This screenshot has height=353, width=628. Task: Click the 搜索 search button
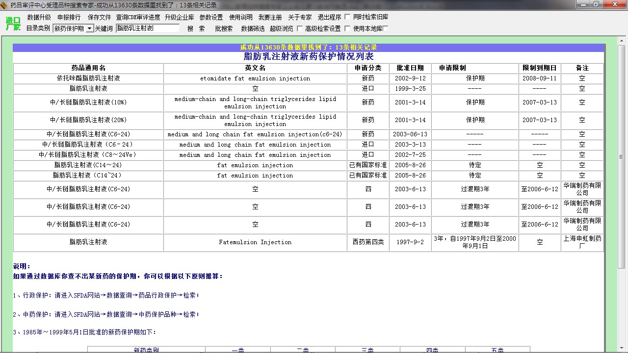pyautogui.click(x=196, y=28)
